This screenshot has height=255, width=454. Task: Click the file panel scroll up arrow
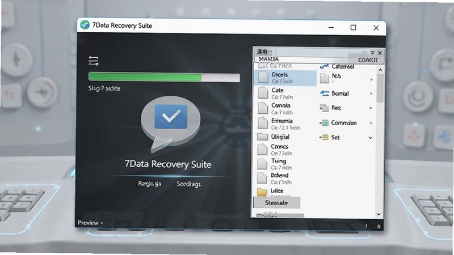tap(380, 70)
